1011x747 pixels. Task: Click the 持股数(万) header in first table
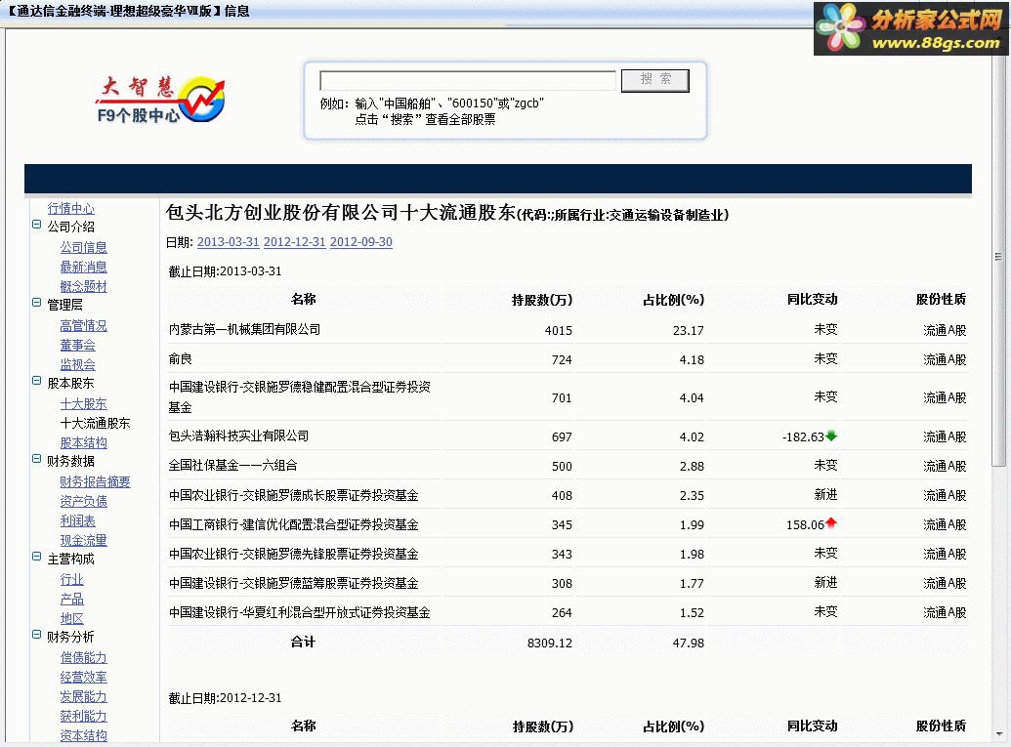[x=541, y=300]
